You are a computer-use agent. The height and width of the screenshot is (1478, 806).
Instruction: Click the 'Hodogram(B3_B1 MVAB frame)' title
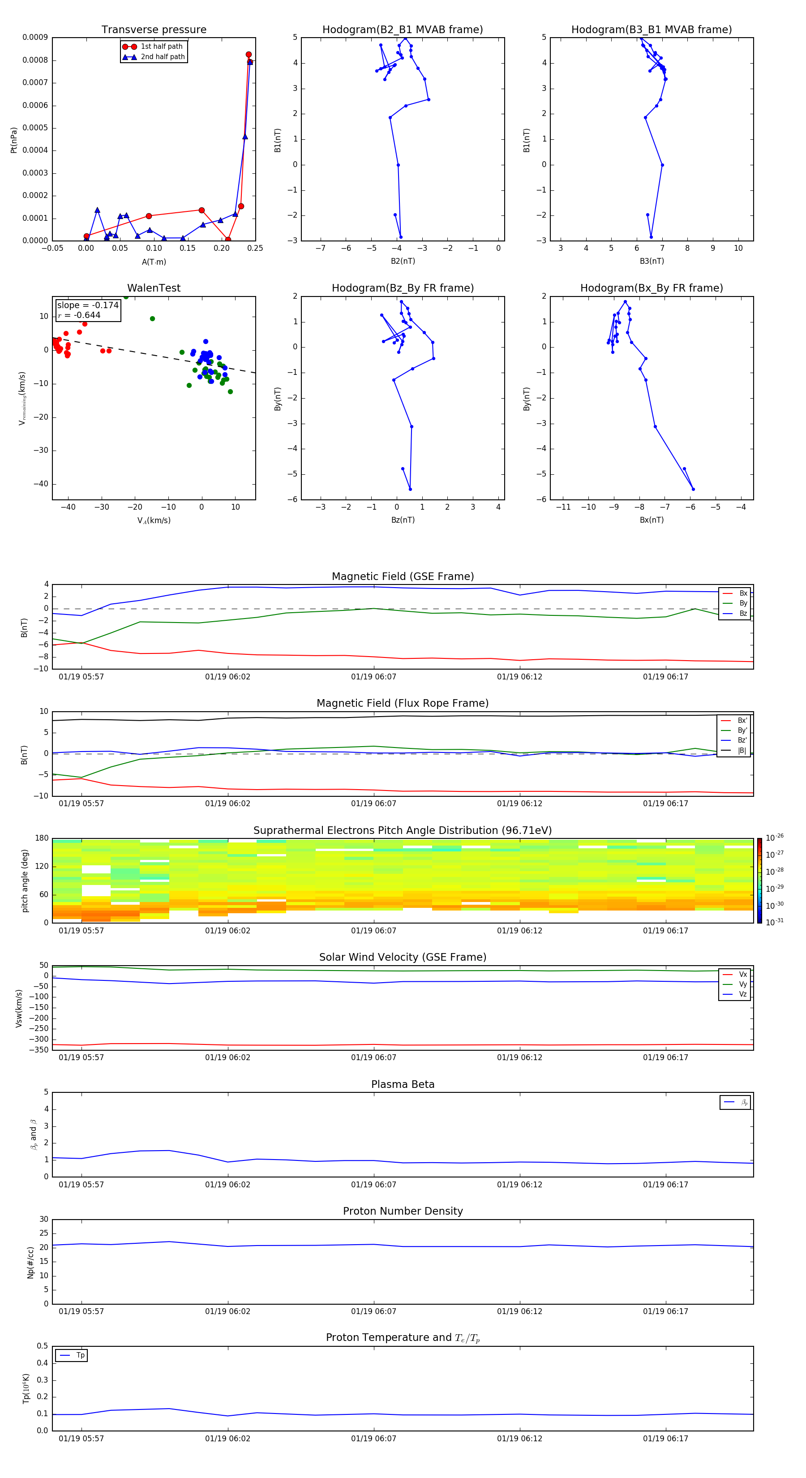652,30
